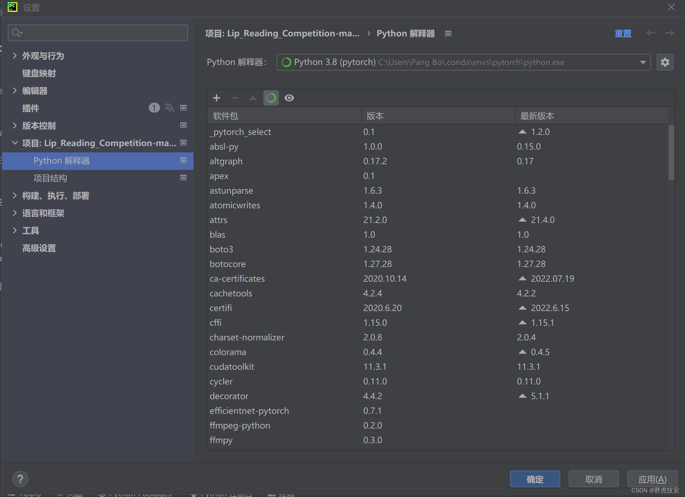This screenshot has width=685, height=497.
Task: Select 项目结构 in the settings tree
Action: (50, 178)
